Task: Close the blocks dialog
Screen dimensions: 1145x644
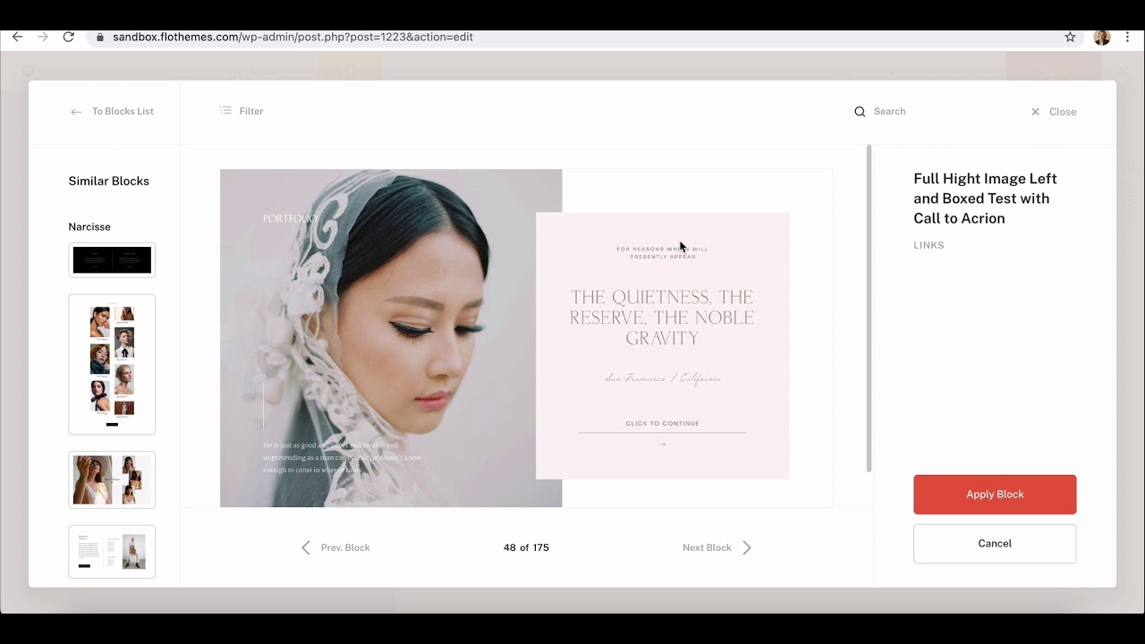Action: [x=1062, y=112]
